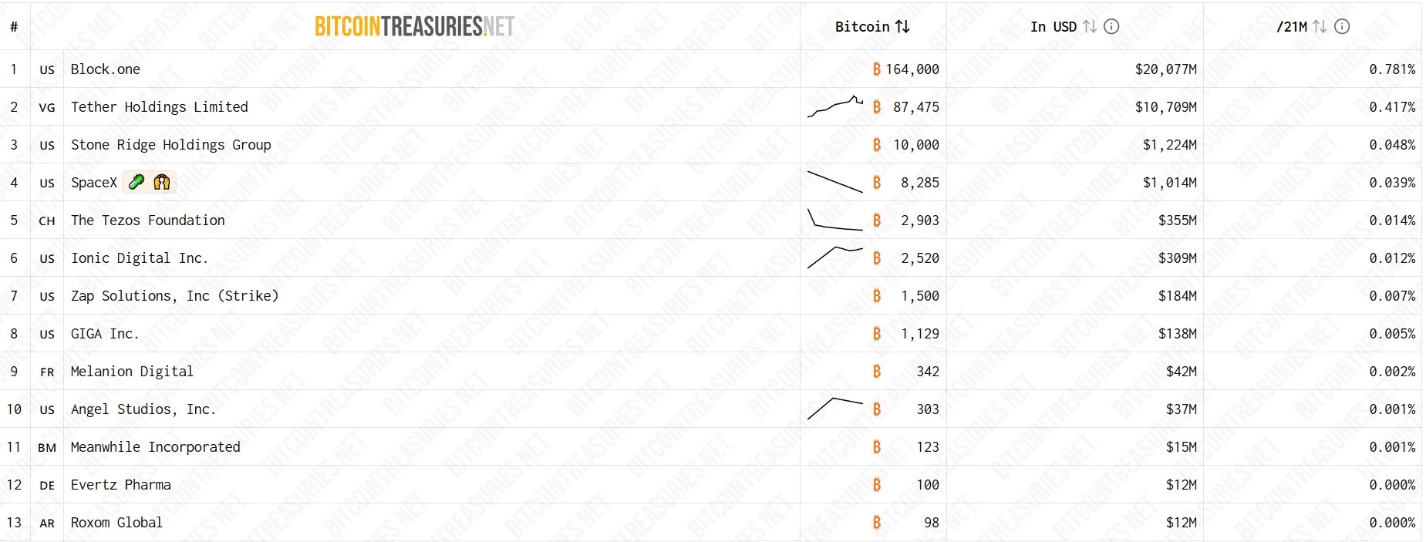Open the Roxom Global entry
The height and width of the screenshot is (542, 1426).
coord(116,522)
